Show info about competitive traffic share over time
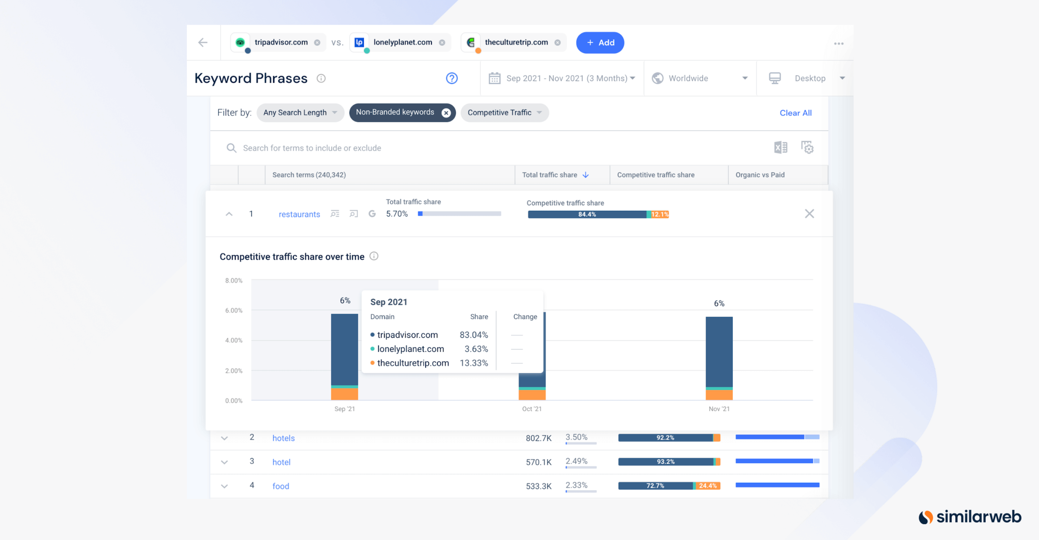The width and height of the screenshot is (1039, 540). click(374, 256)
